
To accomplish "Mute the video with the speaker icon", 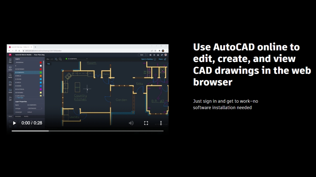I will click(x=131, y=123).
